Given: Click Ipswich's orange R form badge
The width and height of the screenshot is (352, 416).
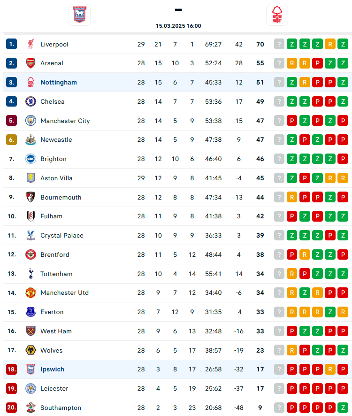Looking at the screenshot, I should point(330,370).
